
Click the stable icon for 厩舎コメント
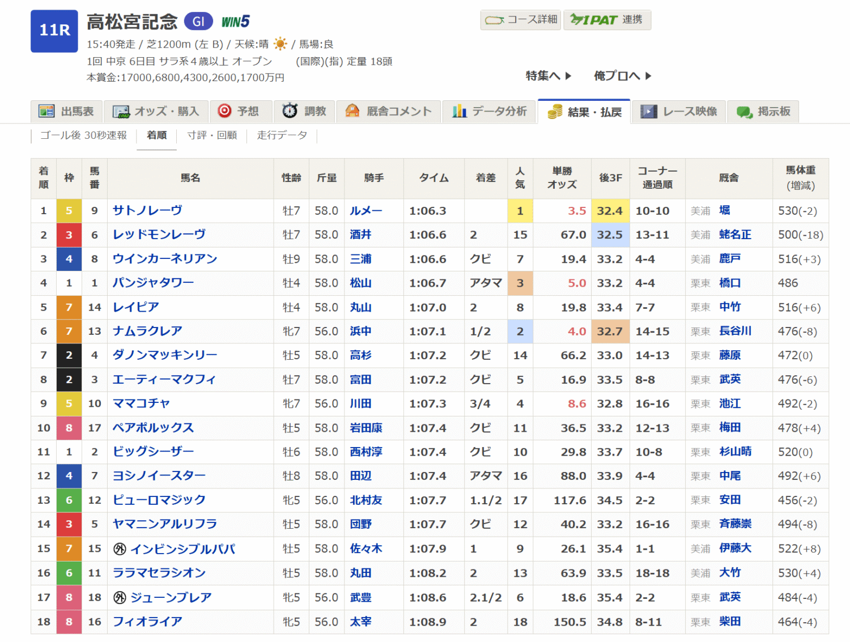pos(352,111)
